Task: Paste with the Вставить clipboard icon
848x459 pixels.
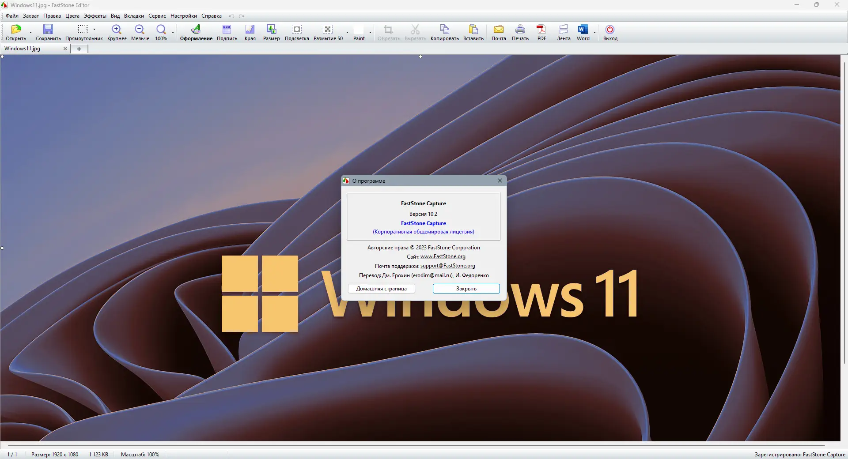Action: [473, 30]
